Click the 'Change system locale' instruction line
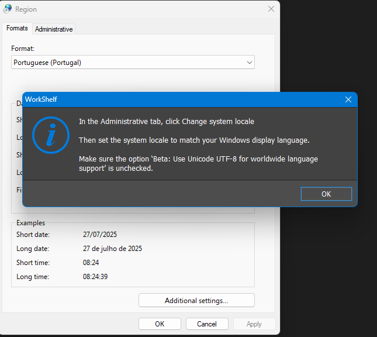377x337 pixels. click(x=167, y=122)
